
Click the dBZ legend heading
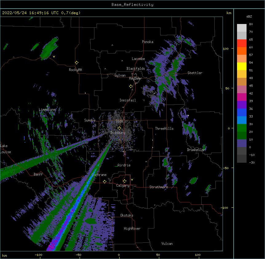[249, 17]
